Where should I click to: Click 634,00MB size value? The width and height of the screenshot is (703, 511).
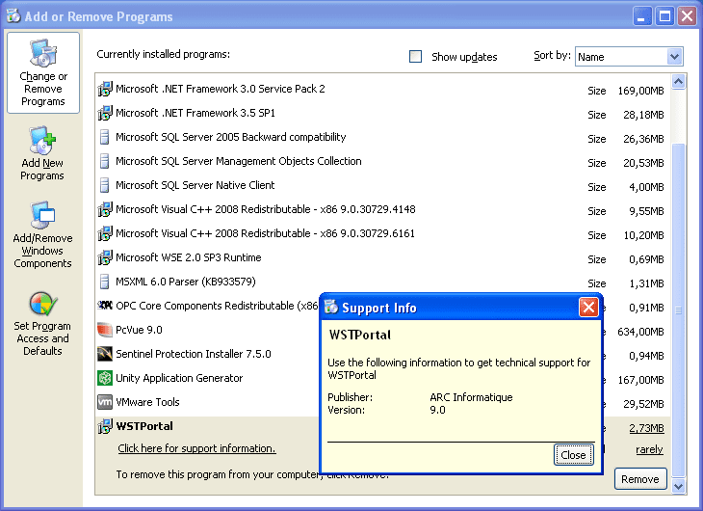tap(640, 332)
